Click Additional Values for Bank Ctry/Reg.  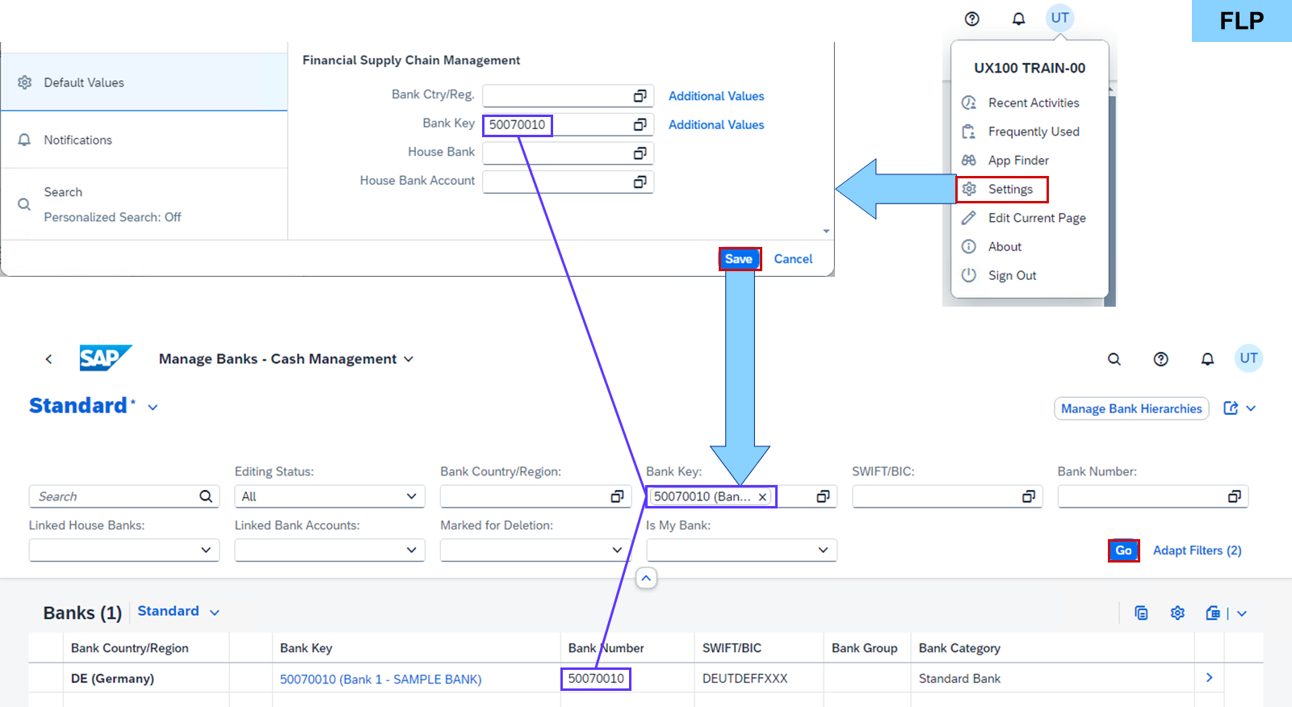click(x=716, y=96)
